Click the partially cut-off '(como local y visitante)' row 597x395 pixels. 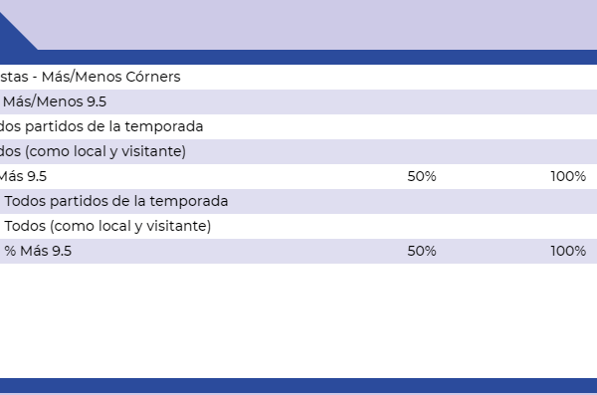(298, 151)
